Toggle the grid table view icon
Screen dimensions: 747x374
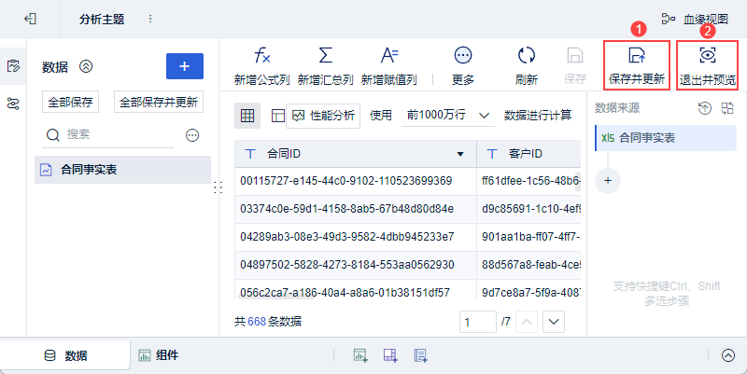tap(247, 116)
